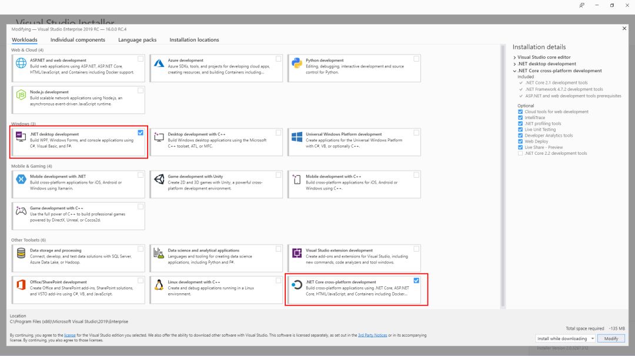Uncheck the IntelliTrace optional component
The image size is (635, 356).
(520, 117)
